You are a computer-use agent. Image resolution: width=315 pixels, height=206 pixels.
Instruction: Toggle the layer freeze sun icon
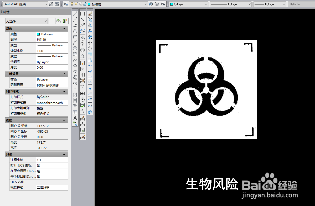76,4
